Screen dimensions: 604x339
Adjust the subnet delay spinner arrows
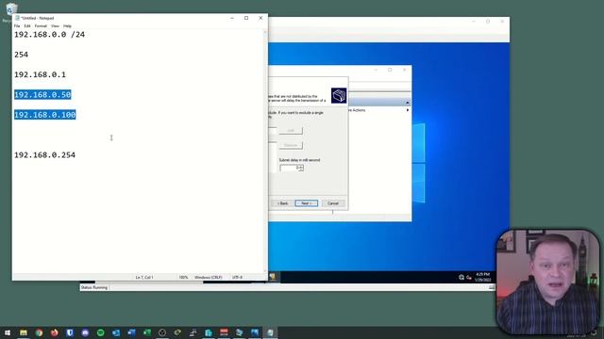301,168
